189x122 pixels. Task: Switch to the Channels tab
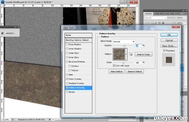tap(157, 14)
